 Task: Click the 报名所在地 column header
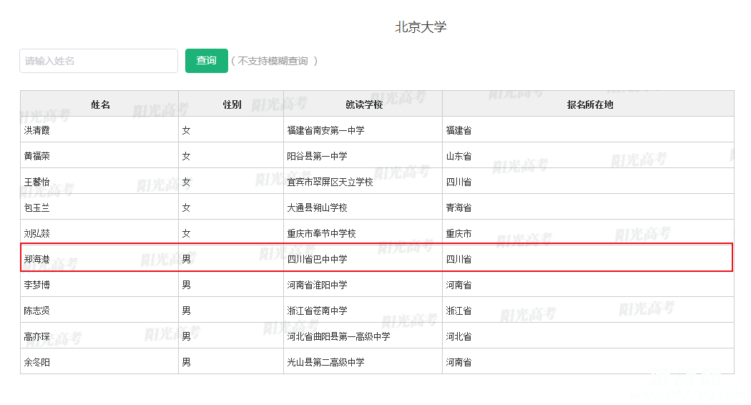[589, 104]
